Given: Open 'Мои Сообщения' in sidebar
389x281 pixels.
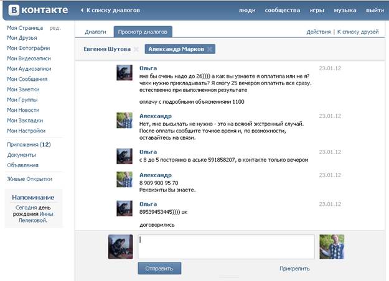Looking at the screenshot, I should click(27, 79).
